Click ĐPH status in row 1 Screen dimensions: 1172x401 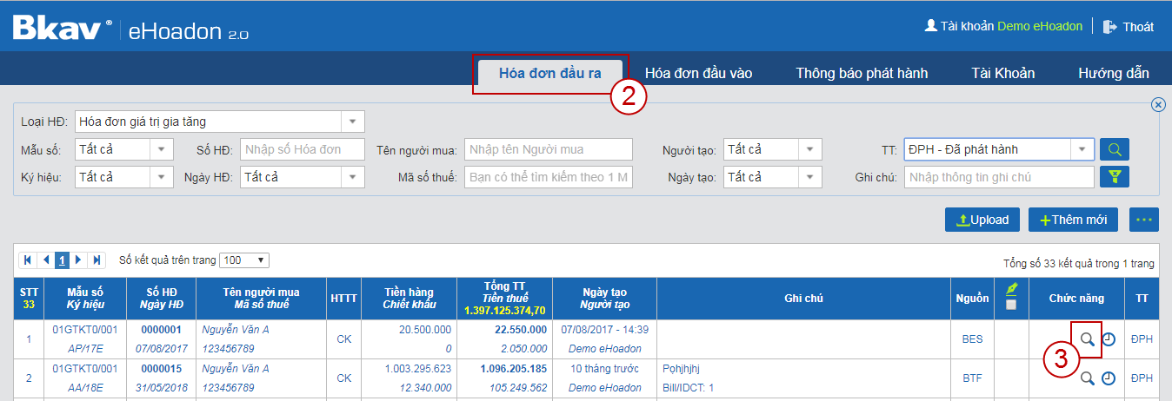pos(1142,339)
